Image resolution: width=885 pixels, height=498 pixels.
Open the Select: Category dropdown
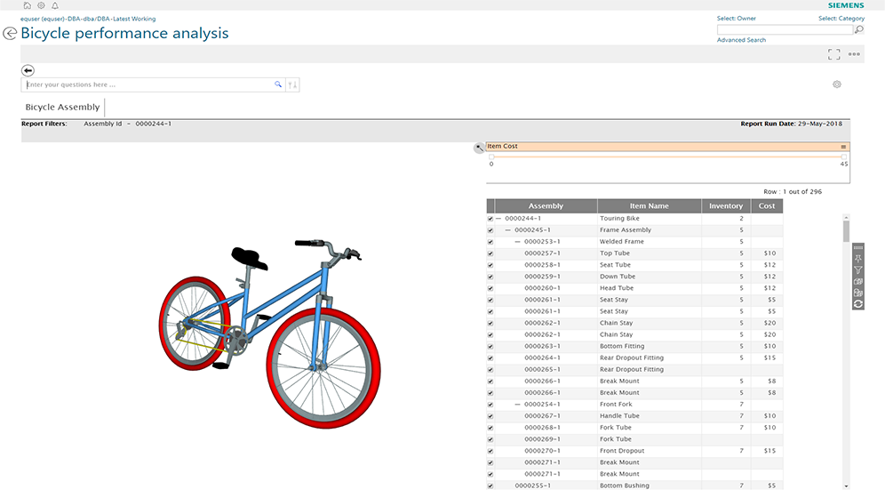pos(841,19)
